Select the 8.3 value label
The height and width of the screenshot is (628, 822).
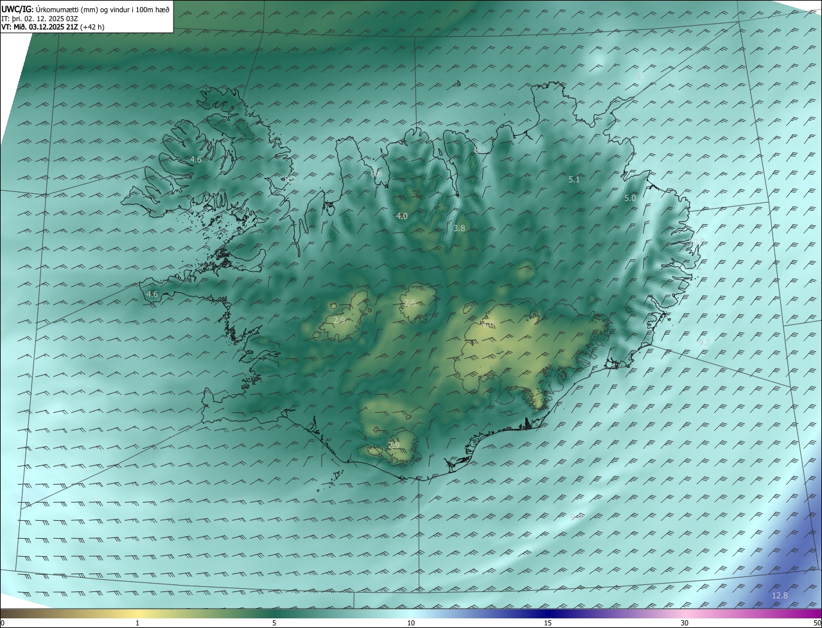480,150
